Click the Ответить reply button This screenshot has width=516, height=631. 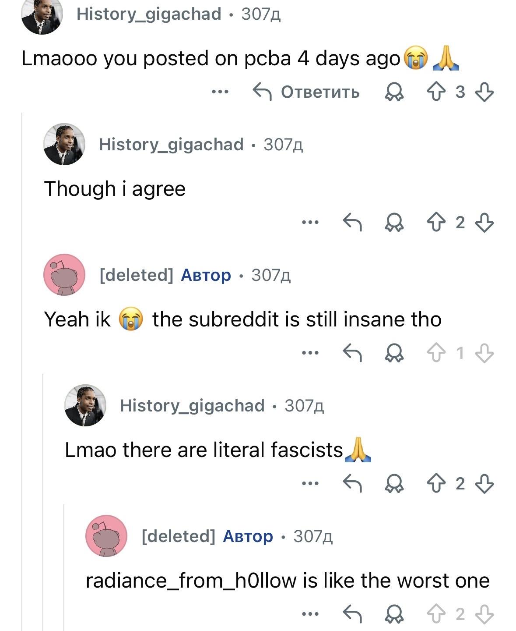coord(306,92)
